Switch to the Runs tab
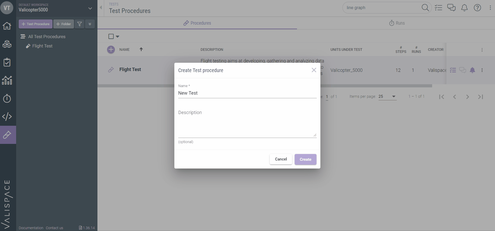 pos(397,23)
